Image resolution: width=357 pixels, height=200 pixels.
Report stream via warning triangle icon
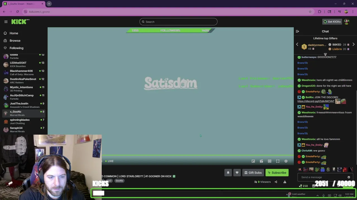click(x=285, y=182)
